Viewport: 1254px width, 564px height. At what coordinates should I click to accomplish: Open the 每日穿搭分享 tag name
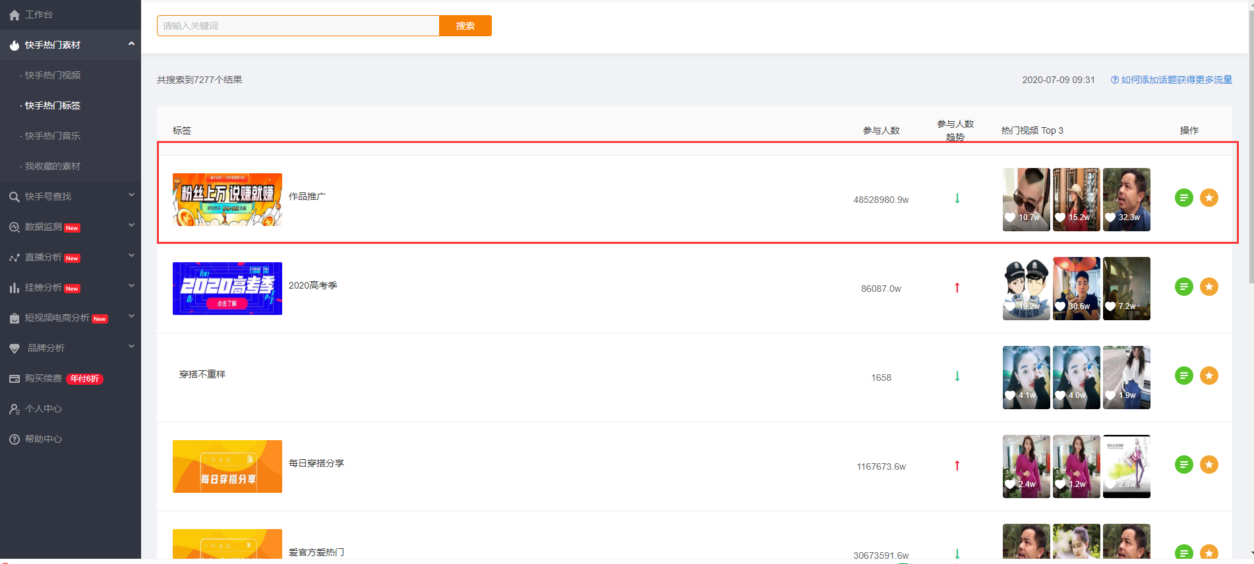316,463
